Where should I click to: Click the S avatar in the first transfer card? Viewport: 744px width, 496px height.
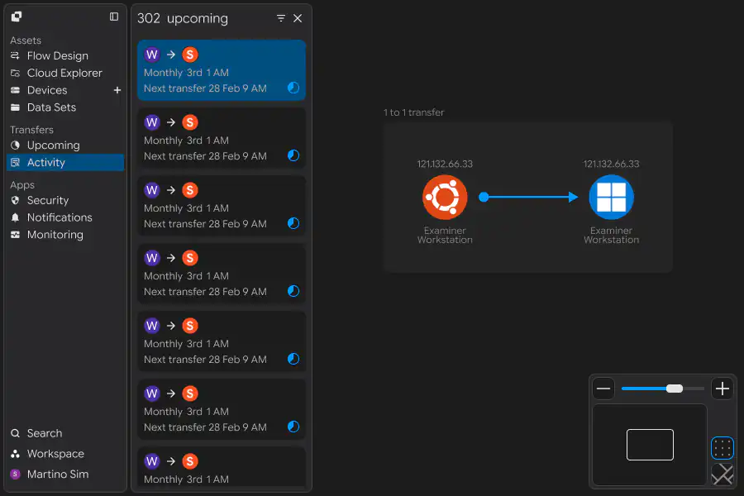coord(190,55)
